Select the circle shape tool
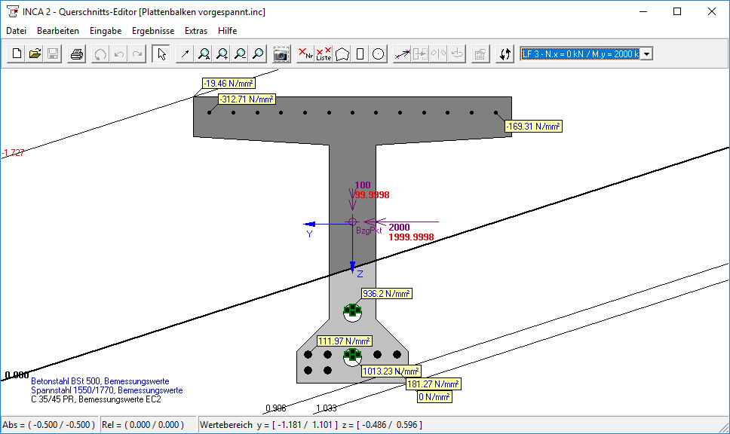This screenshot has width=730, height=434. tap(379, 53)
